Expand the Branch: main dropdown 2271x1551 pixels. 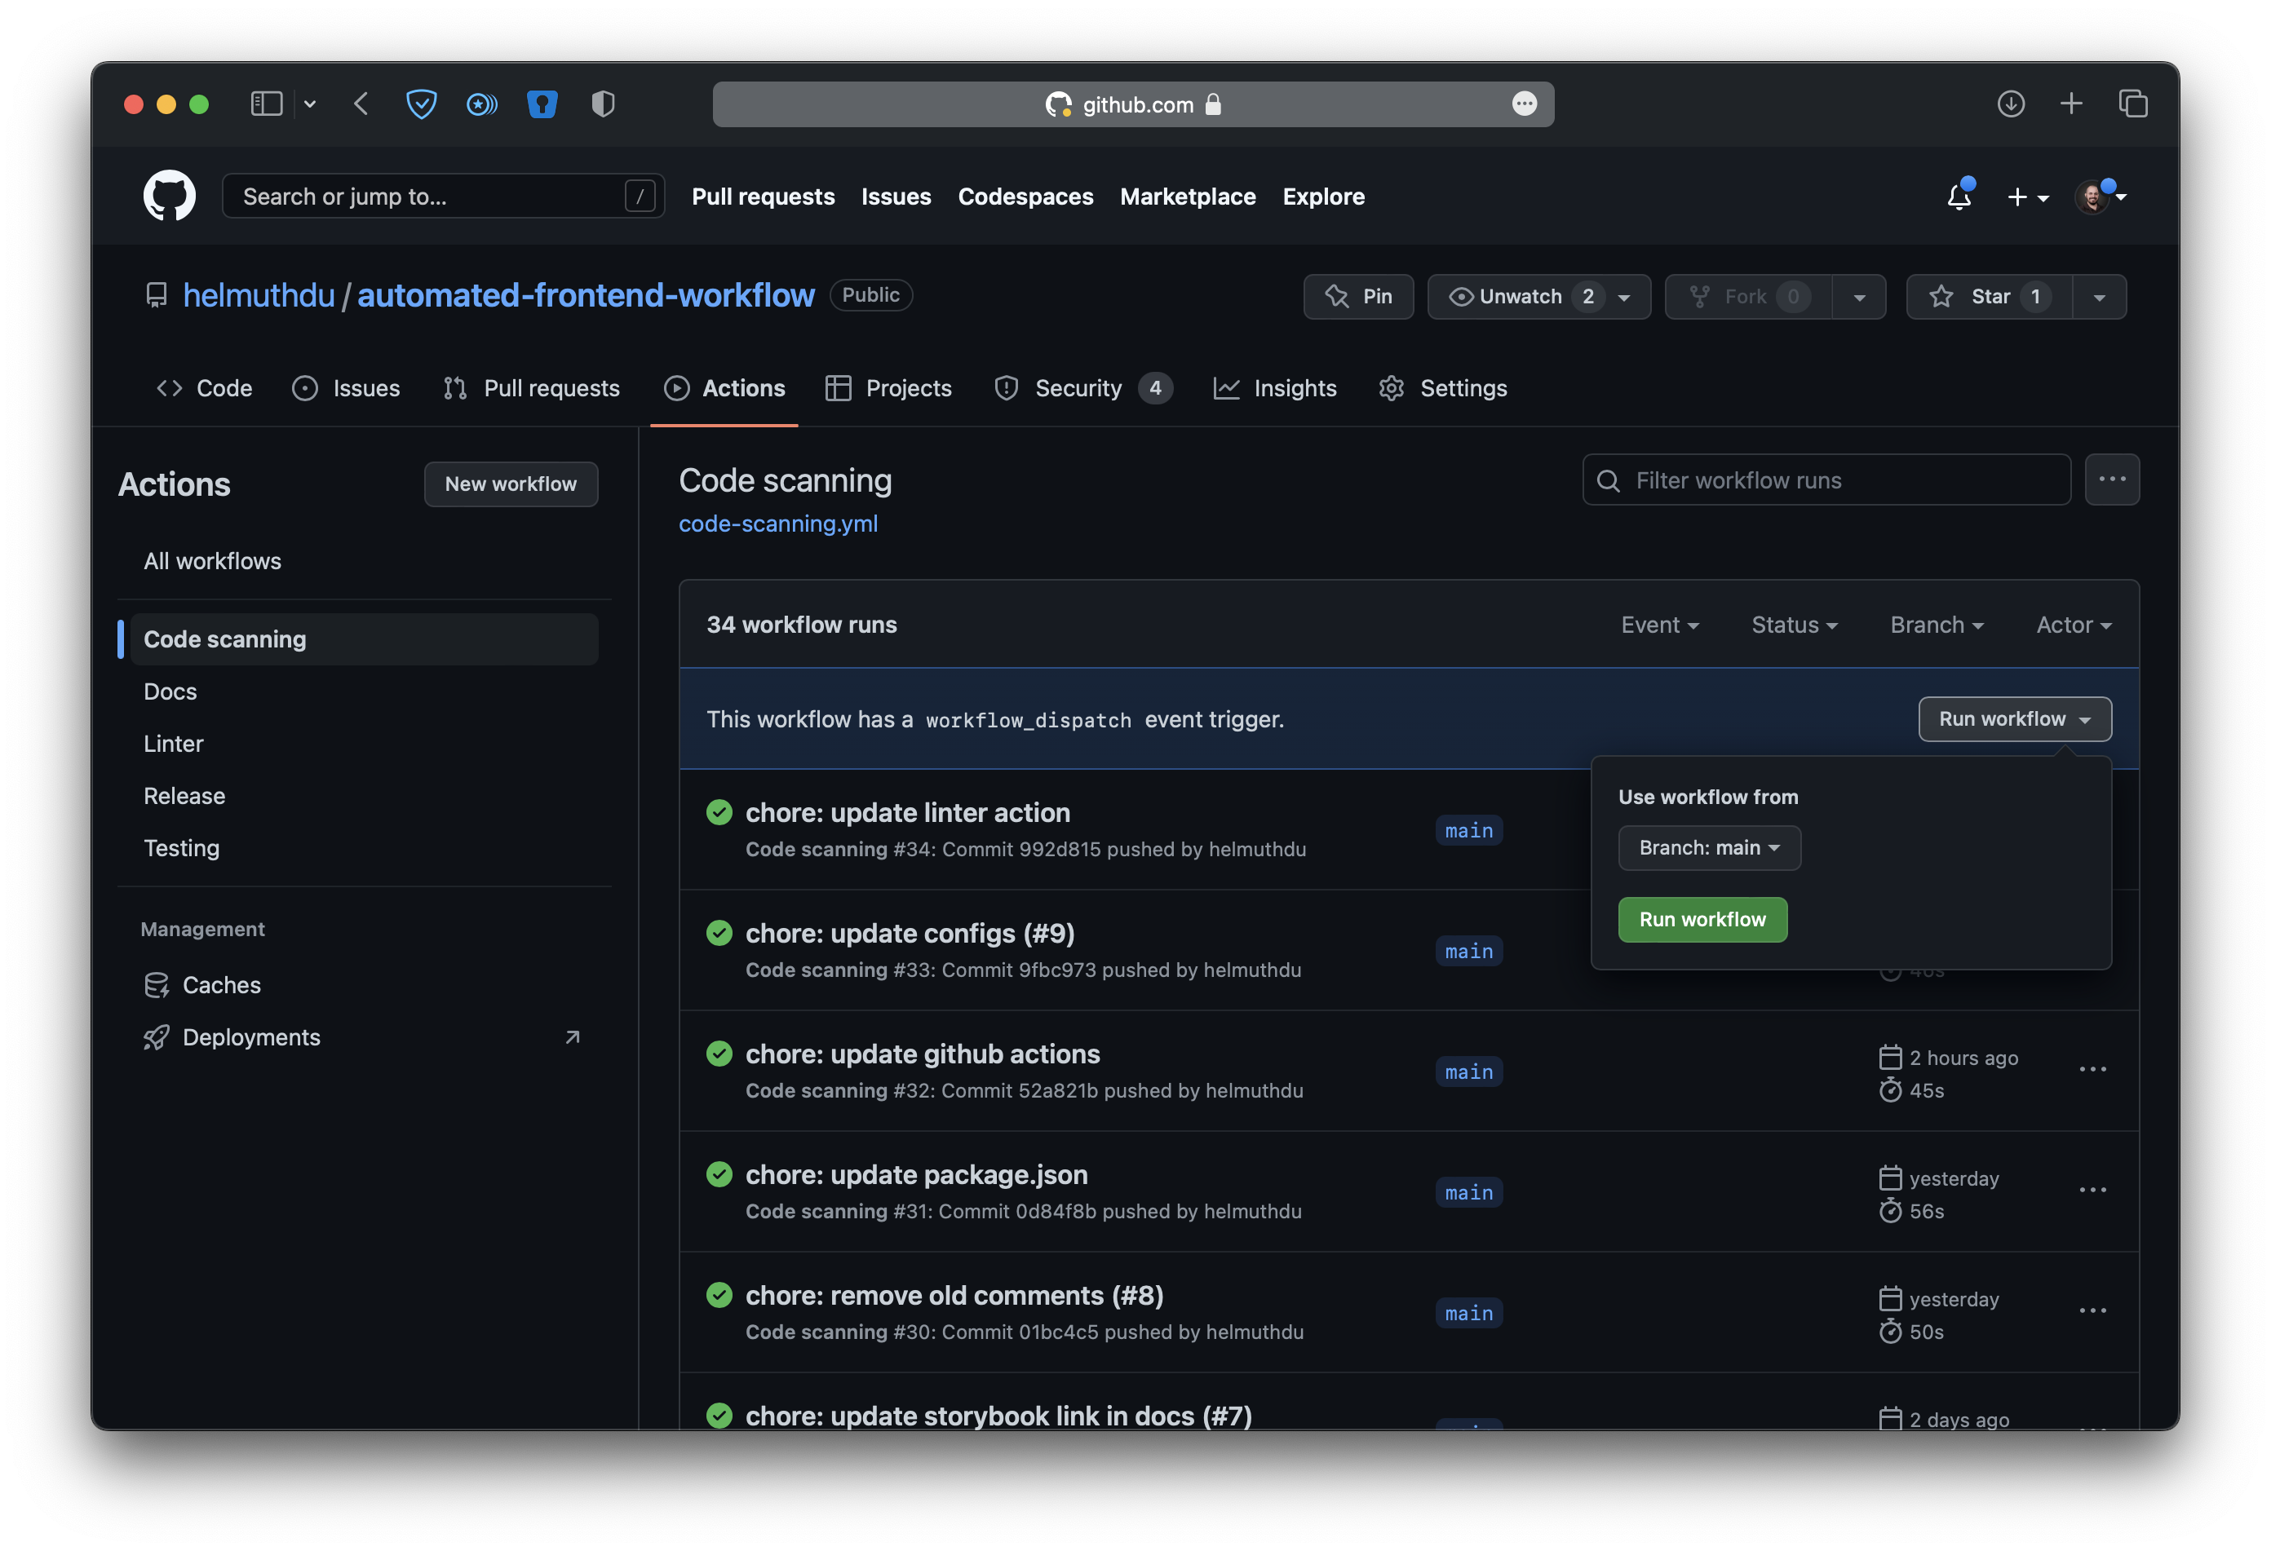tap(1709, 848)
